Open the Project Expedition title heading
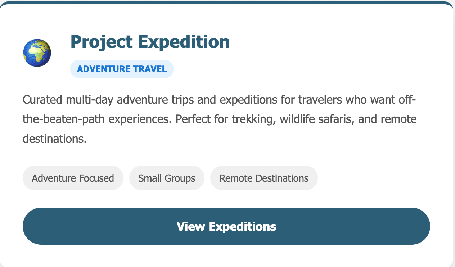Image resolution: width=455 pixels, height=267 pixels. pos(150,42)
